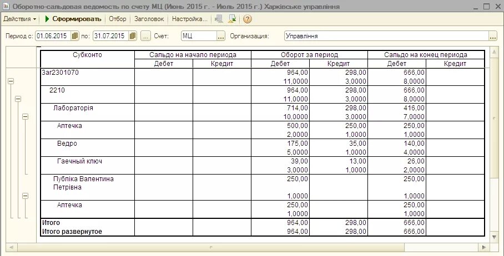Image resolution: width=504 pixels, height=256 pixels.
Task: Click Сальдо на конец периода header
Action: [426, 54]
